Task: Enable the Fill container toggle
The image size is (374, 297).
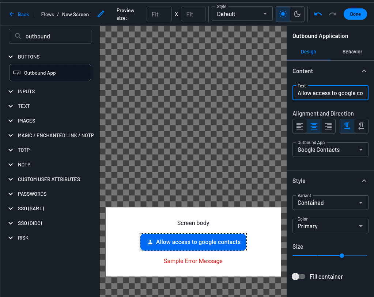Action: pos(299,277)
